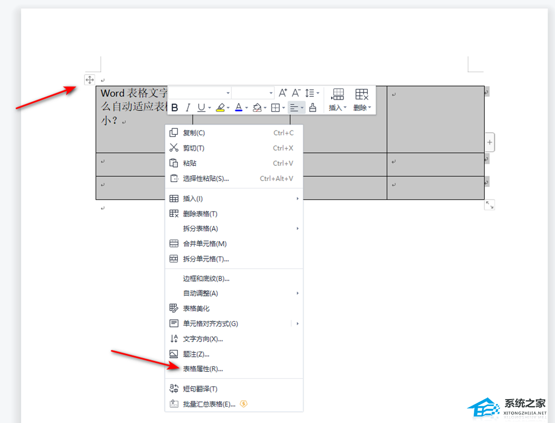
Task: Click the font color A icon
Action: point(238,108)
